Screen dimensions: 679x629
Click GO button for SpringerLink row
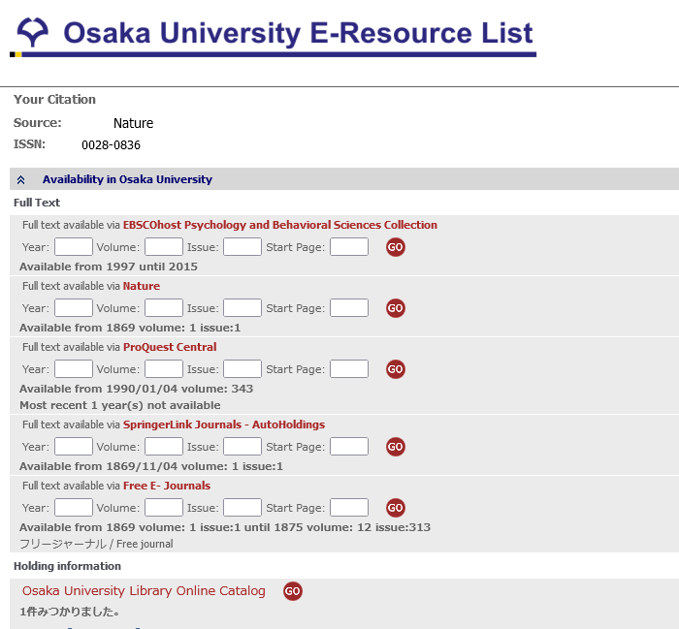(396, 447)
